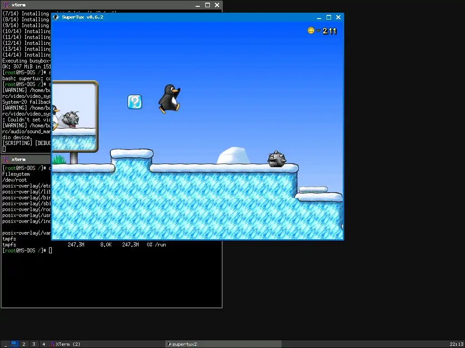Click the 22:13 clock on the taskbar

point(456,344)
